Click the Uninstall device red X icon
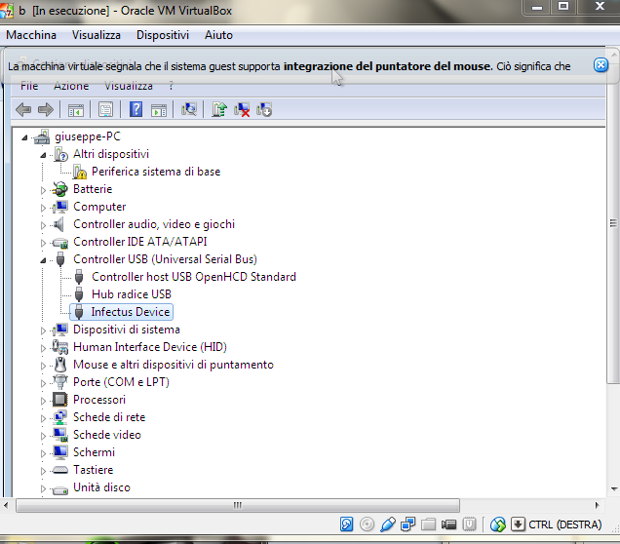Viewport: 620px width, 544px height. coord(242,110)
